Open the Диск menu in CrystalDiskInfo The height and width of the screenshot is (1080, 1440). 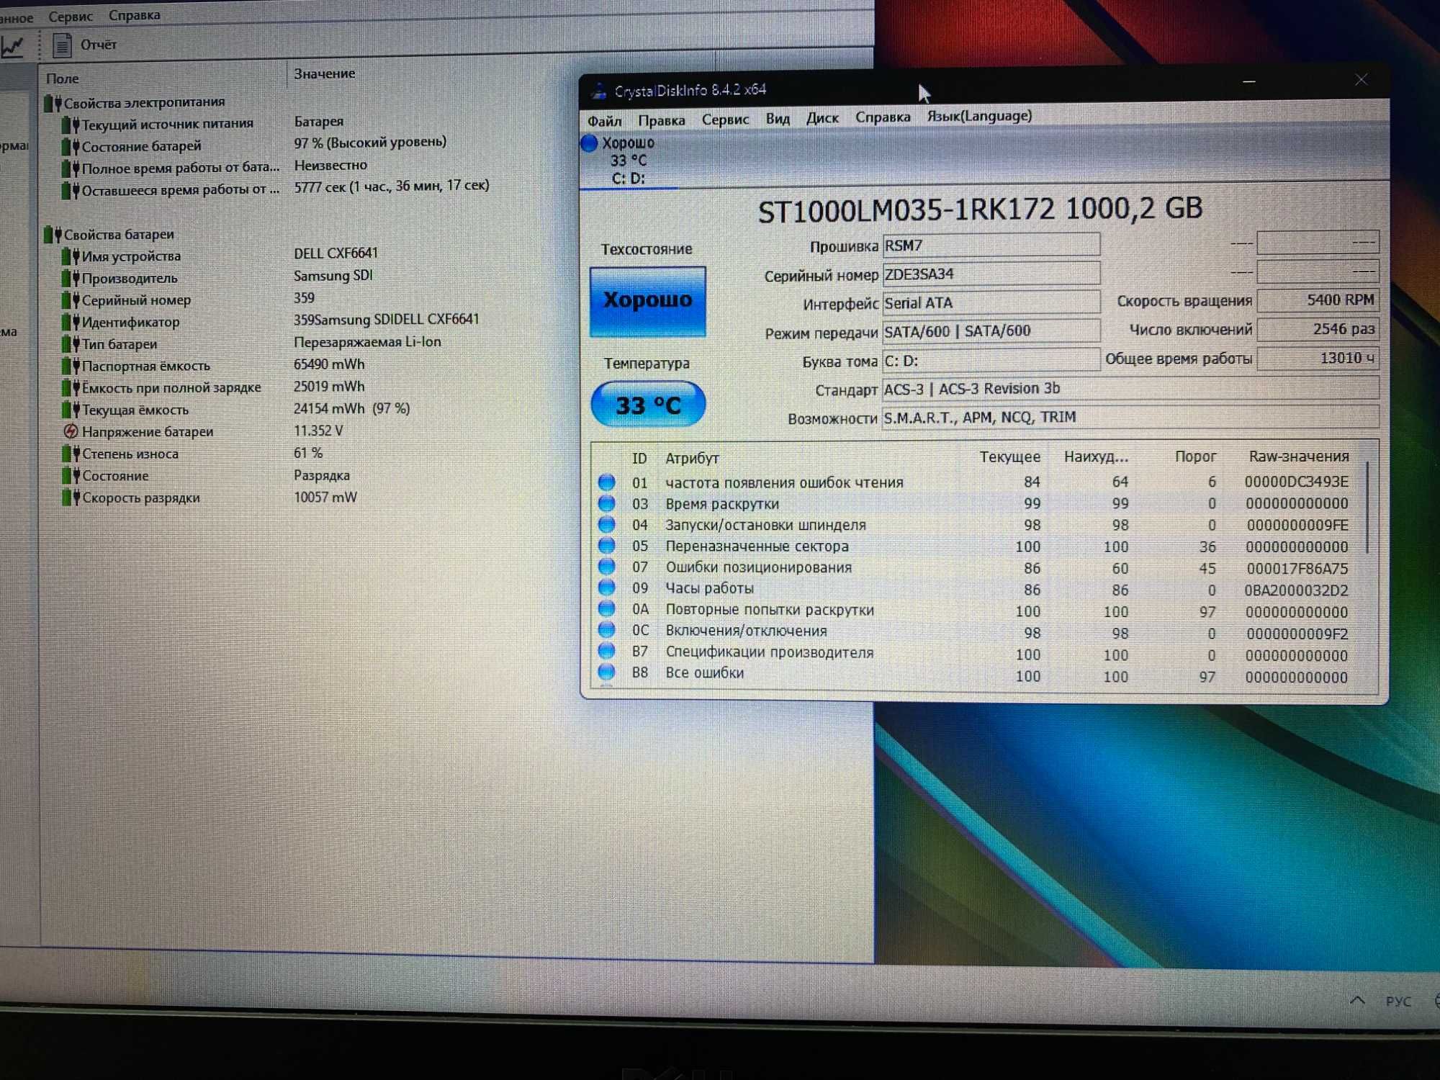(x=822, y=118)
